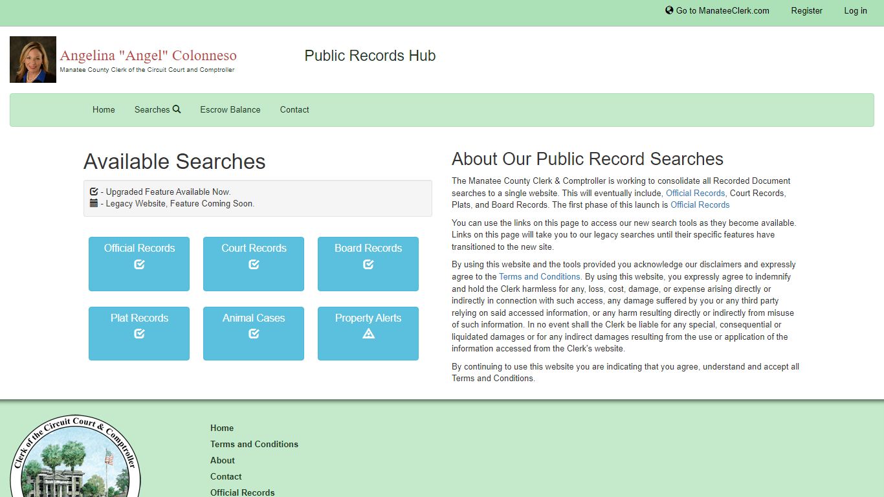Click Official Records link in first paragraph

click(695, 193)
